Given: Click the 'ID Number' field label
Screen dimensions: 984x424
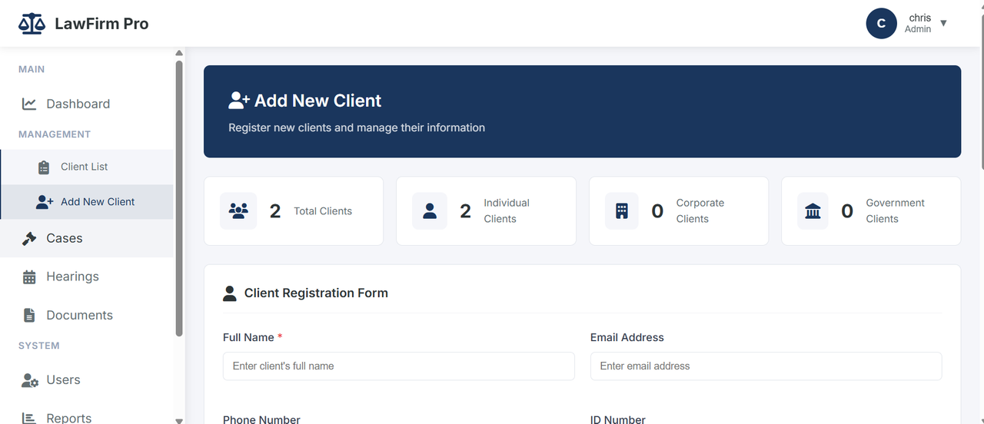Looking at the screenshot, I should [618, 419].
